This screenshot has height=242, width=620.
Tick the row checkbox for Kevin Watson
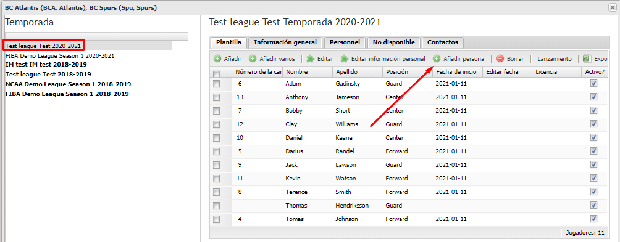[x=216, y=179]
